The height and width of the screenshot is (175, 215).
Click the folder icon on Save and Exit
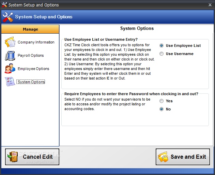[163, 157]
